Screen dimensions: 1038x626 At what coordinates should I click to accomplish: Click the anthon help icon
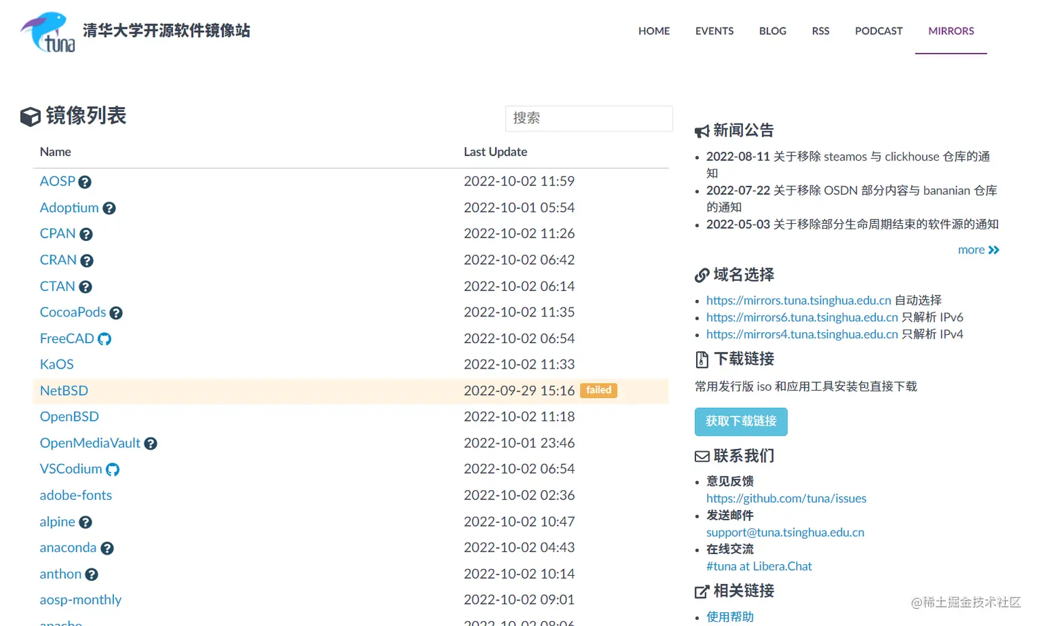click(91, 575)
